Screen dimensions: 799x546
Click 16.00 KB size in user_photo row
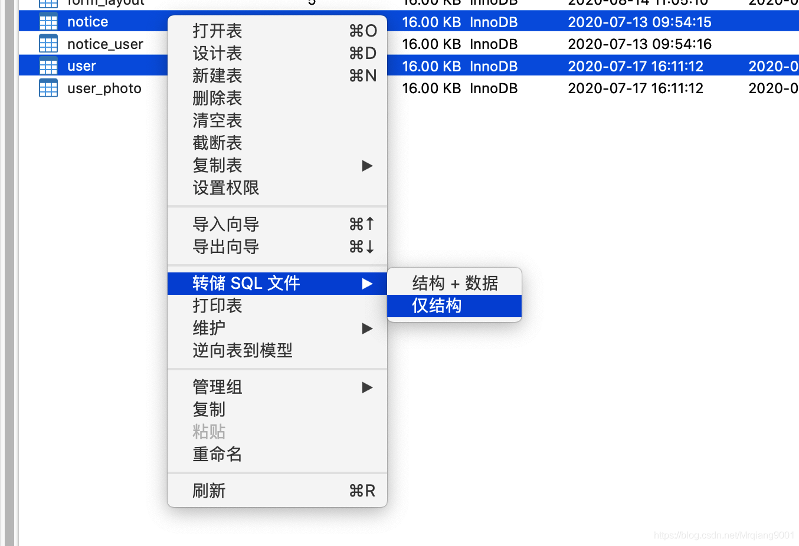(431, 88)
